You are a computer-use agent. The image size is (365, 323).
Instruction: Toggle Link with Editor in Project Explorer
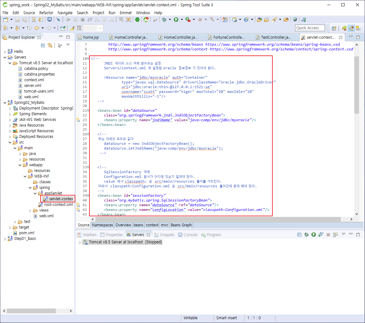pos(50,45)
